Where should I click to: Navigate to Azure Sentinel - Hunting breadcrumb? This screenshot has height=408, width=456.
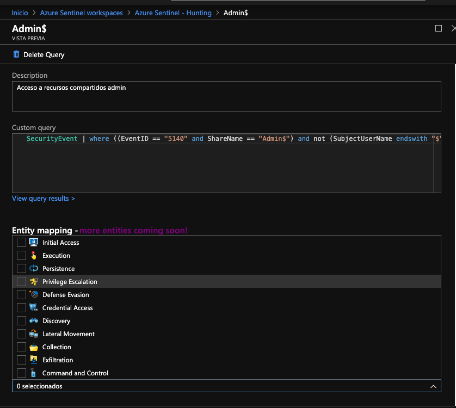tap(173, 13)
